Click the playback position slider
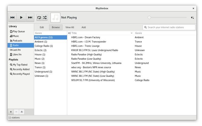This screenshot has height=126, width=202. tap(167, 17)
